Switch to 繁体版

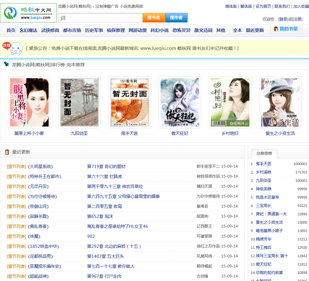pyautogui.click(x=246, y=6)
